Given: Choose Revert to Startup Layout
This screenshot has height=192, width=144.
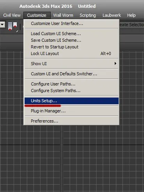Looking at the screenshot, I should [71, 47].
